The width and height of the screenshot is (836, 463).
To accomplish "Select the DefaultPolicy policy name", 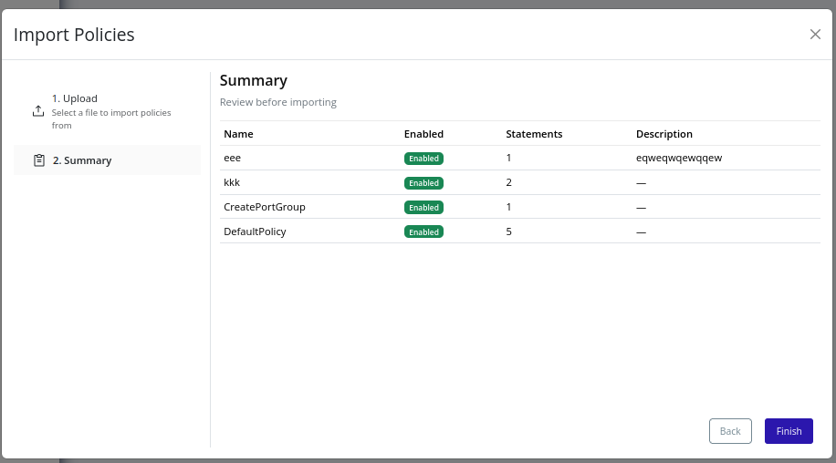I will pyautogui.click(x=255, y=231).
